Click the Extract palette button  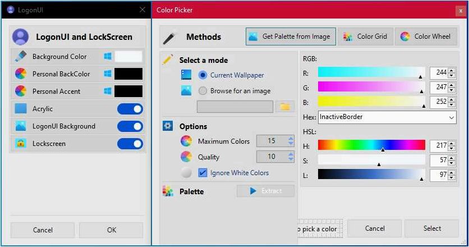265,191
